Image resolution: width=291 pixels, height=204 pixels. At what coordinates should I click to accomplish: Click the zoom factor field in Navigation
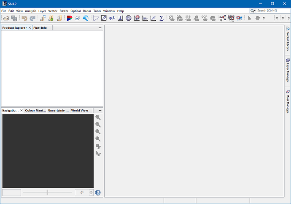12,193
